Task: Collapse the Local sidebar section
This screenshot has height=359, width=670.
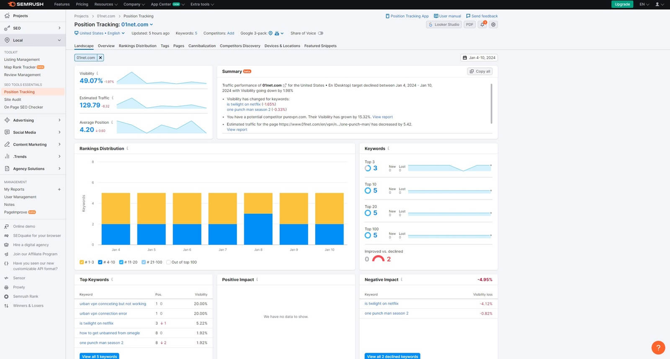Action: (59, 40)
